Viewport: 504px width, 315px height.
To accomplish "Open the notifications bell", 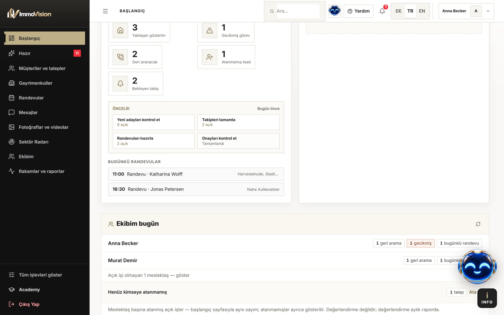I will 382,11.
